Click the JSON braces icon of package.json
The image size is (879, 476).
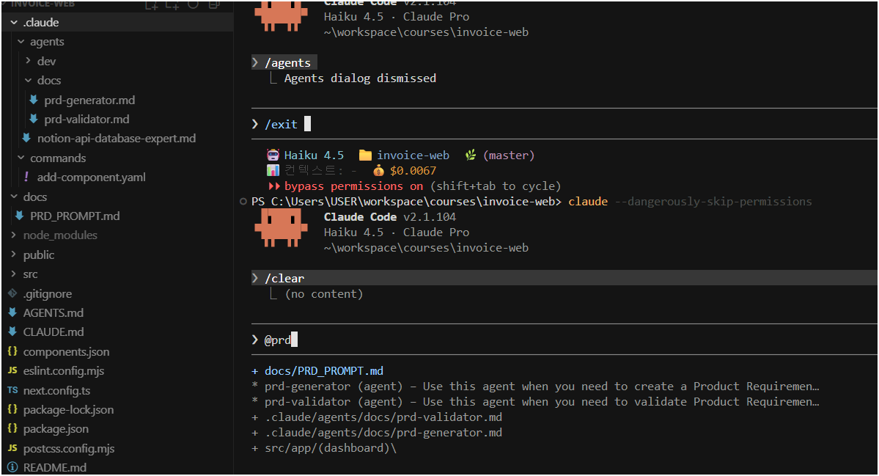tap(12, 428)
